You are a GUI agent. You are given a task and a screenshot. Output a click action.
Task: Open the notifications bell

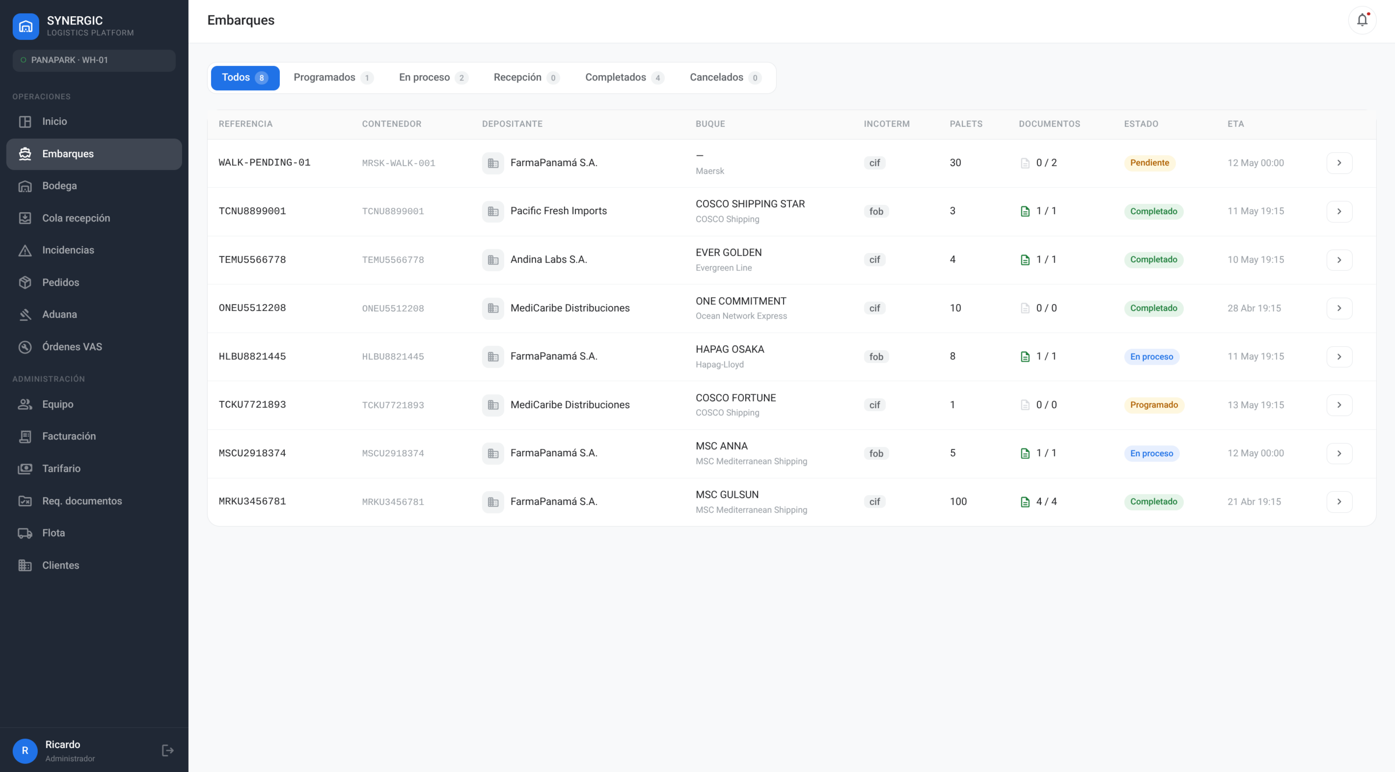1362,20
